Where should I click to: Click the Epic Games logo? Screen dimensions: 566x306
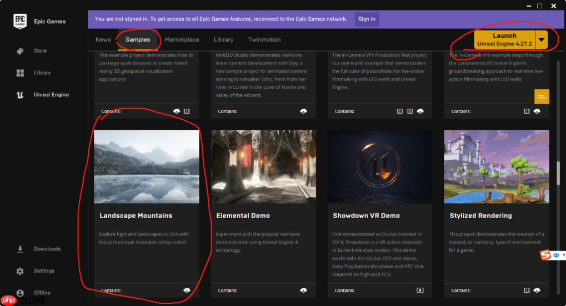coord(21,22)
